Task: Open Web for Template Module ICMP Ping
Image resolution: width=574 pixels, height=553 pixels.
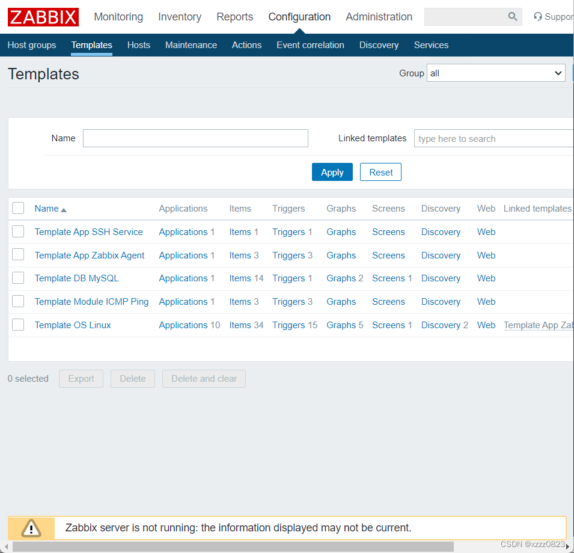Action: [486, 302]
